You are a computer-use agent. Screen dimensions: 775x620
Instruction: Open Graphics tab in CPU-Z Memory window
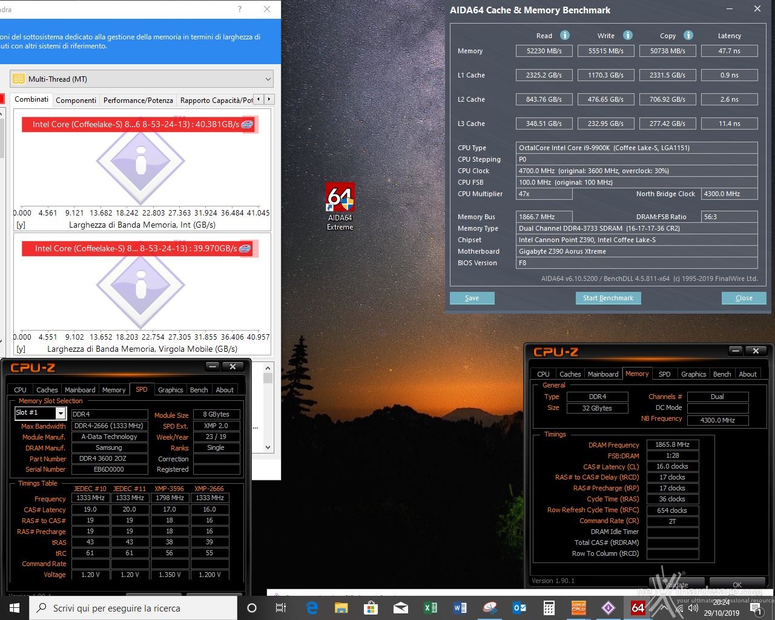click(x=694, y=374)
